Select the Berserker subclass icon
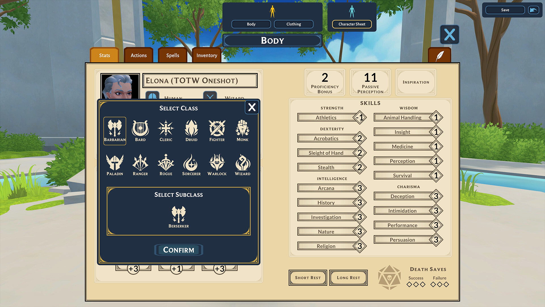Viewport: 545px width, 307px height. (x=178, y=213)
